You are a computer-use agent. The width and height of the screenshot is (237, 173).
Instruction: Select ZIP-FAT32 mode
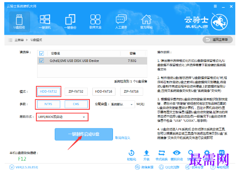pos(76,91)
